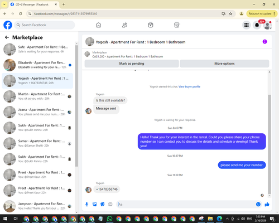279x223 pixels.
Task: Open the Windows Start menu
Action: (x=5, y=219)
